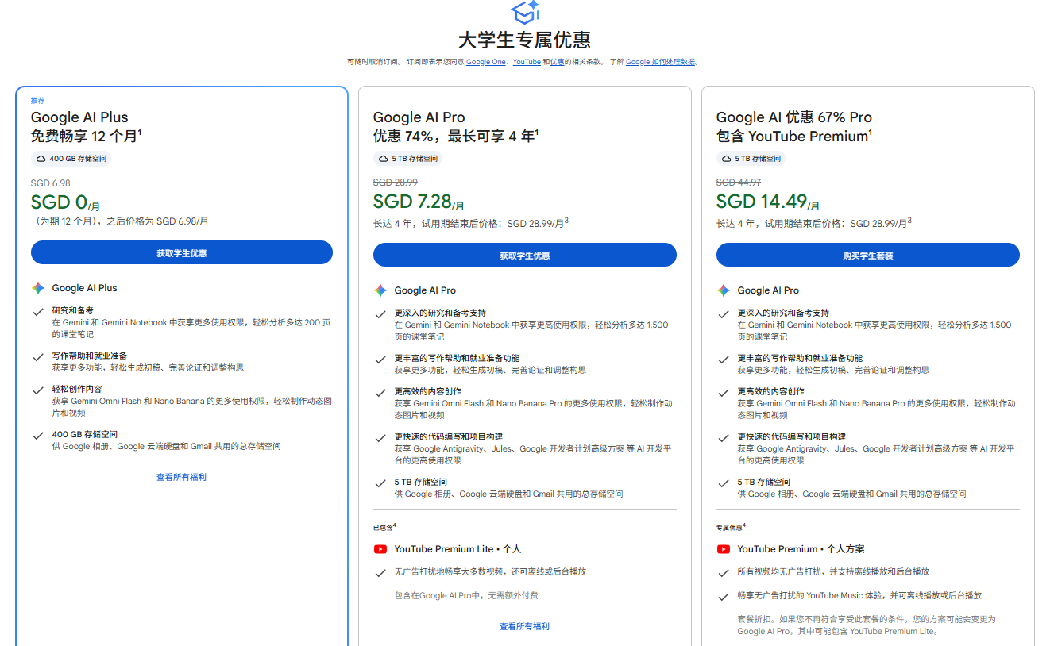Click the '已包含' label in the SGD 7.28 card

click(384, 527)
